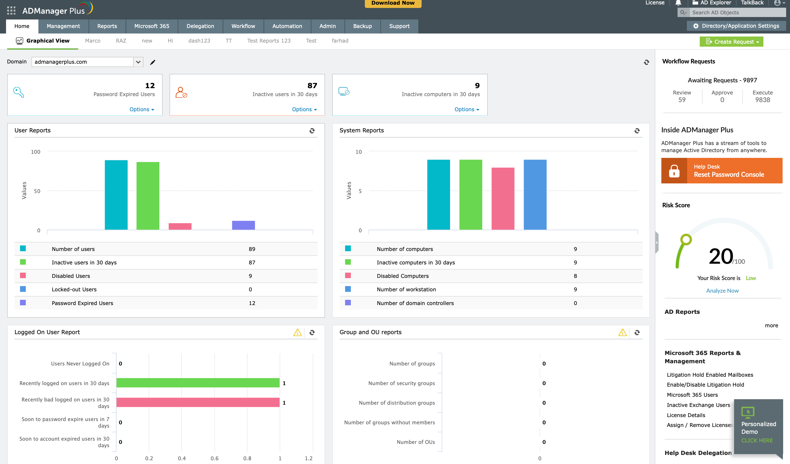This screenshot has height=464, width=790.
Task: Refresh the User Reports widget
Action: (312, 130)
